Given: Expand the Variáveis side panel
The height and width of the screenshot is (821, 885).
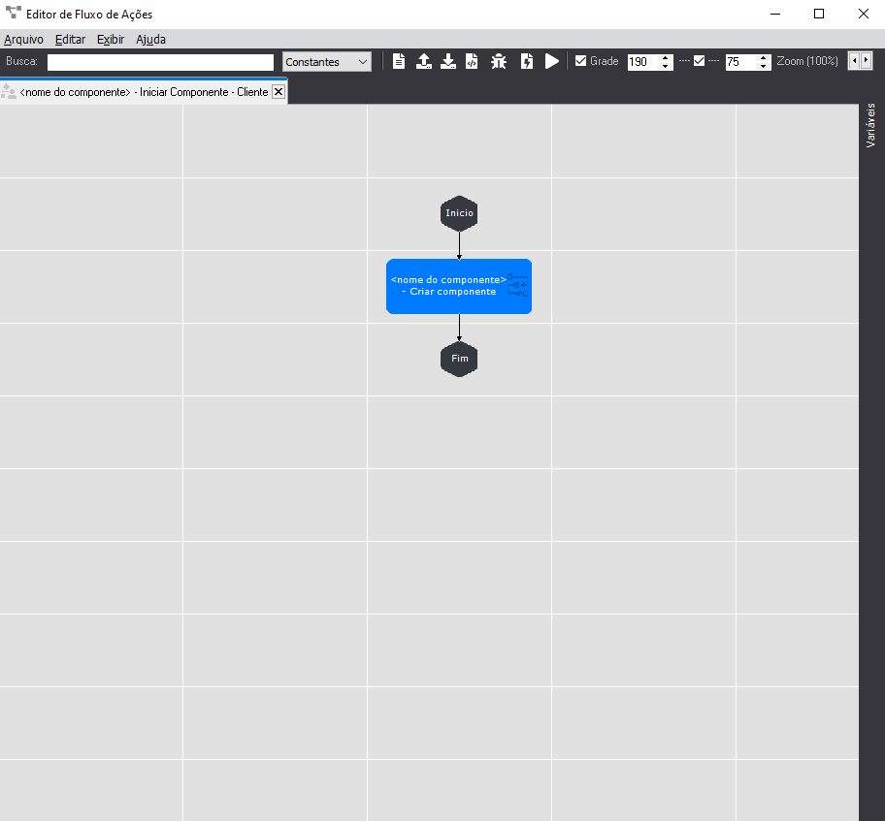Looking at the screenshot, I should 870,124.
